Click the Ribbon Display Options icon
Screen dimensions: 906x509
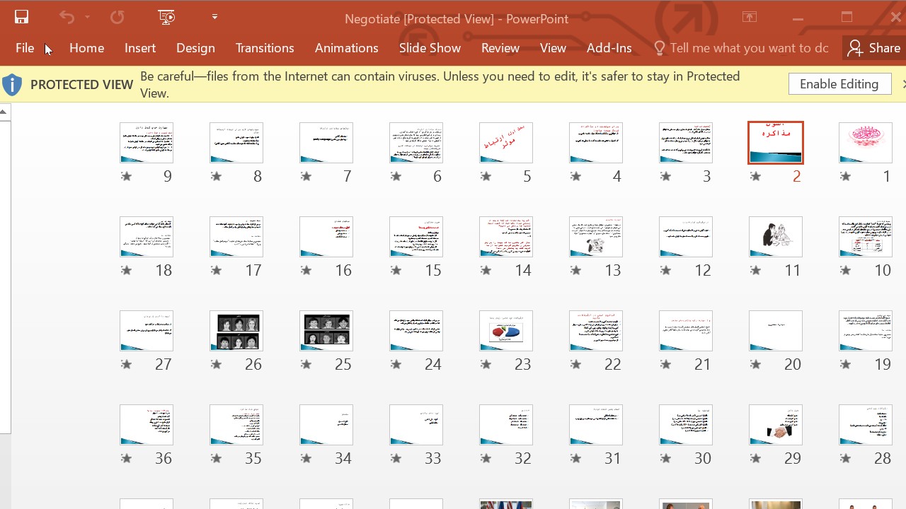[749, 18]
